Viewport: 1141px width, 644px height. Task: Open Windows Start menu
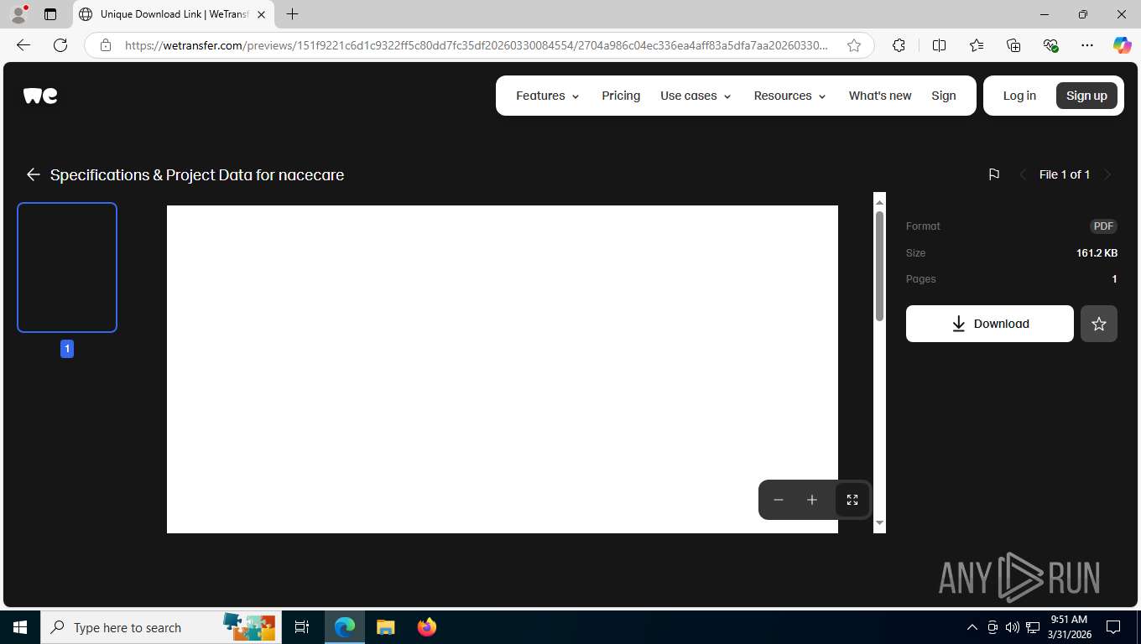tap(20, 627)
